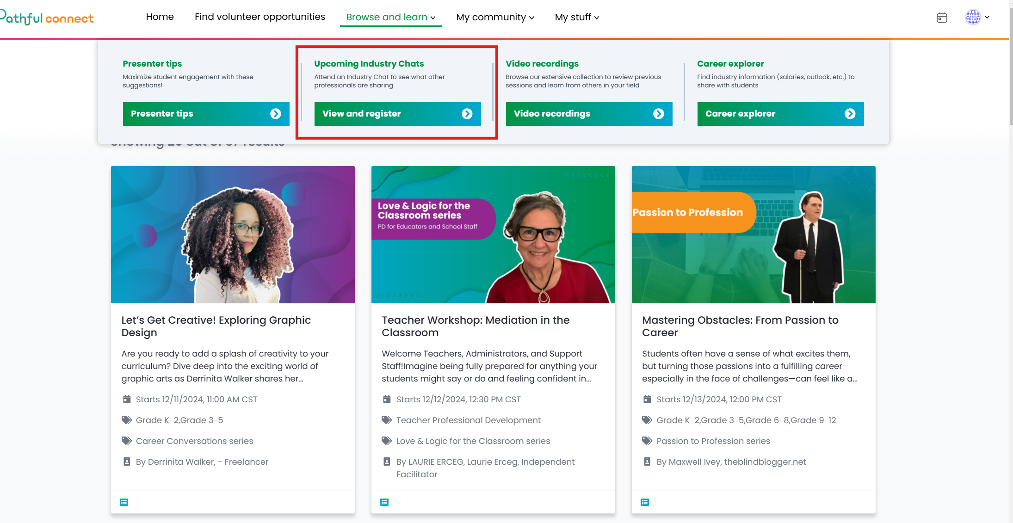Click Passion to Profession thumbnail image
Image resolution: width=1013 pixels, height=523 pixels.
click(754, 234)
